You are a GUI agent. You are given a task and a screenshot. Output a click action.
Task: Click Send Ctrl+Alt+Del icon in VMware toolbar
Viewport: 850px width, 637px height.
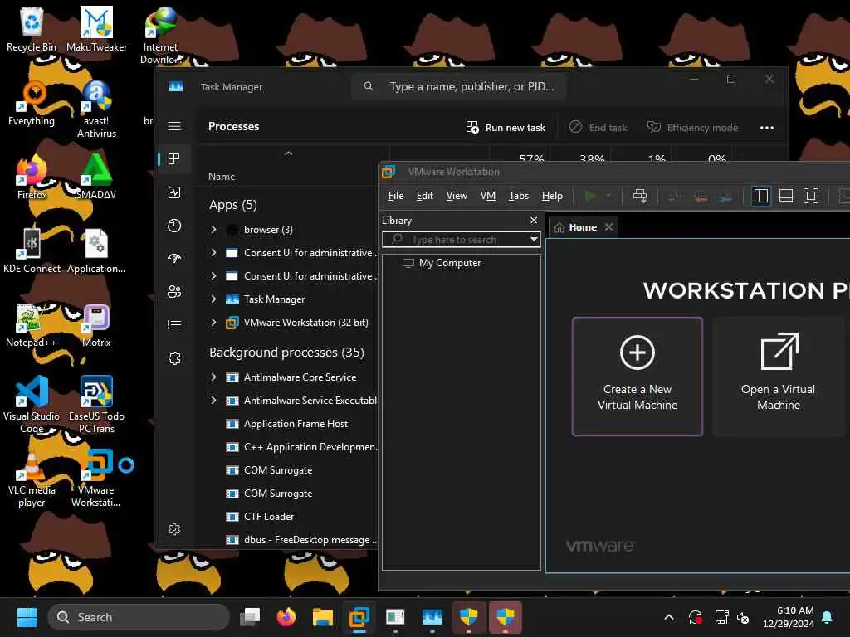click(640, 196)
